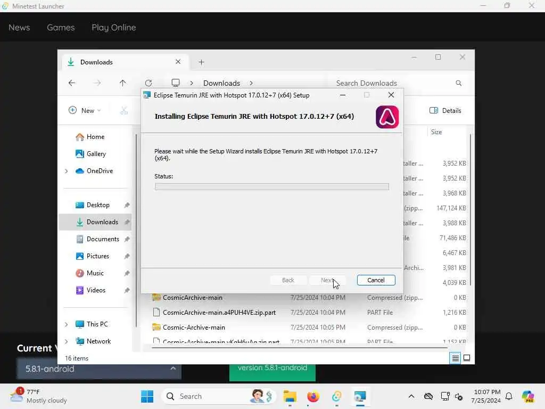
Task: Open Play Online in Minetest Launcher
Action: 114,28
